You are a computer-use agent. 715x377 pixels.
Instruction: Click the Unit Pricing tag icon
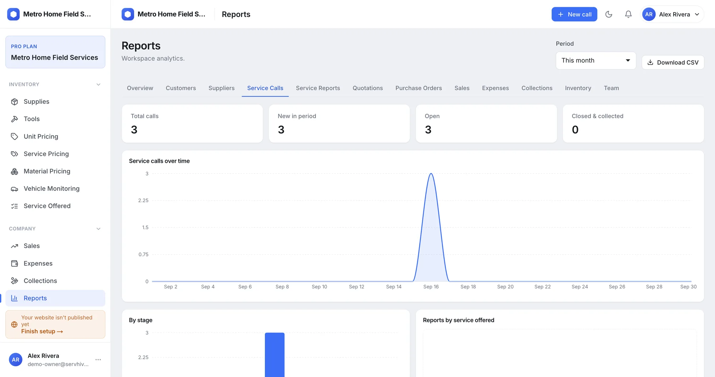click(x=14, y=136)
